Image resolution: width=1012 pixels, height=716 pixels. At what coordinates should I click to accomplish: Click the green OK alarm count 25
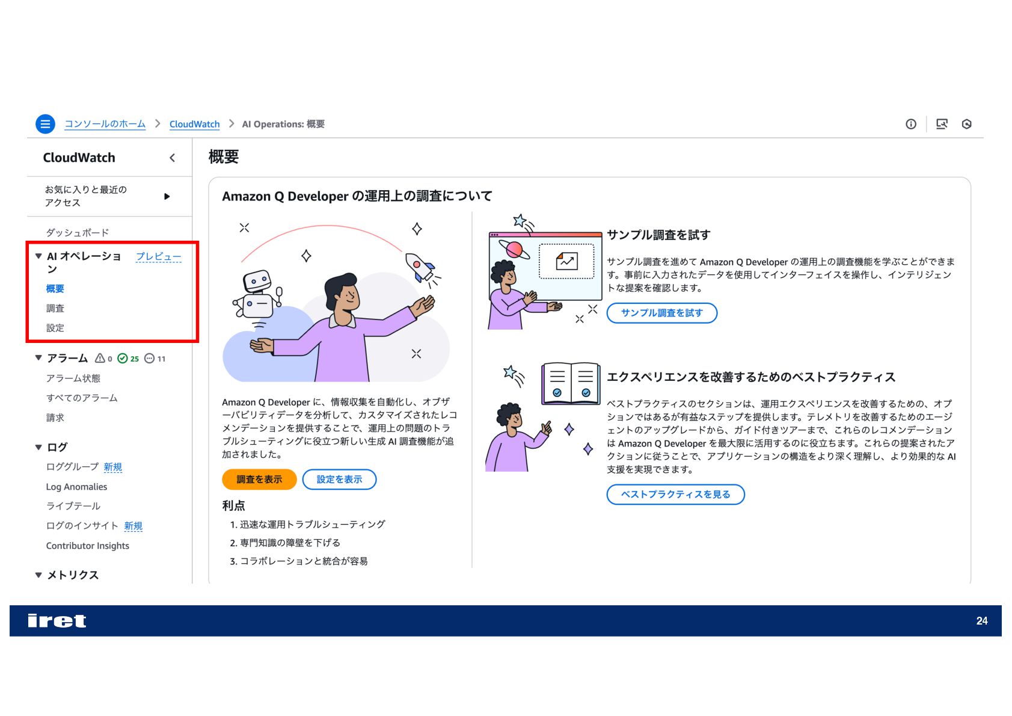pyautogui.click(x=128, y=359)
